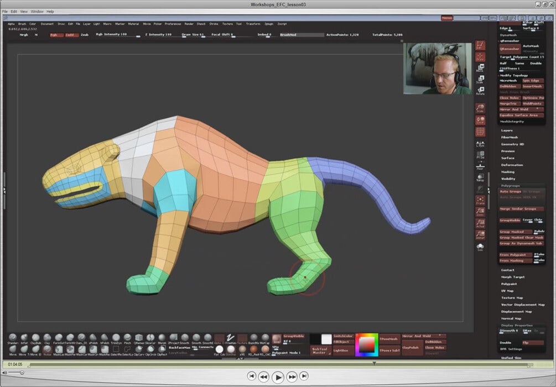Expand the Masking subpalette
Viewport: 556px width, 387px height.
[507, 172]
